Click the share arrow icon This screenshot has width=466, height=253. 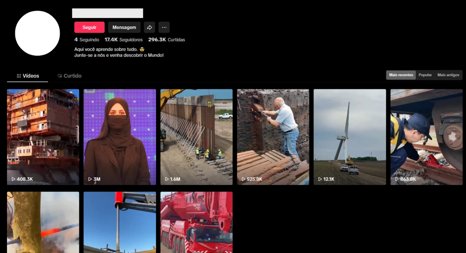(x=149, y=27)
